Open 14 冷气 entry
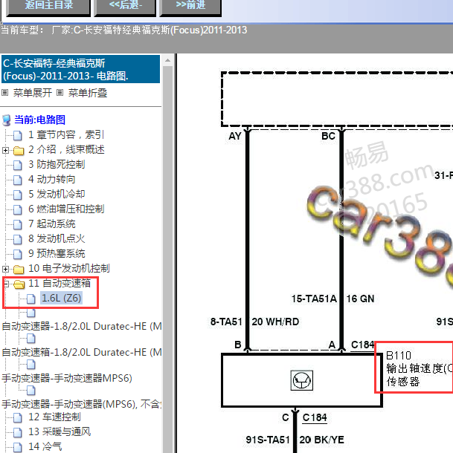453x453 pixels. [x=45, y=446]
